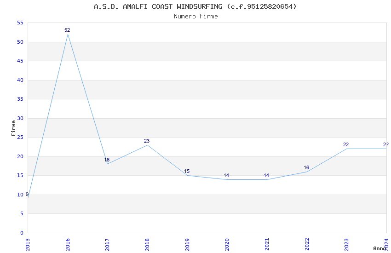Click the x-axis year label 2017
The image size is (391, 253).
pyautogui.click(x=108, y=245)
